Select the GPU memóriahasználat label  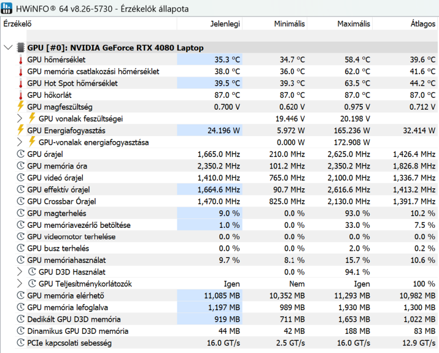pyautogui.click(x=66, y=260)
